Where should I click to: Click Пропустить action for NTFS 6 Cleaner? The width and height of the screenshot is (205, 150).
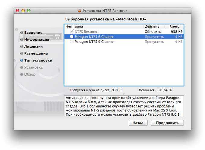[154, 37]
